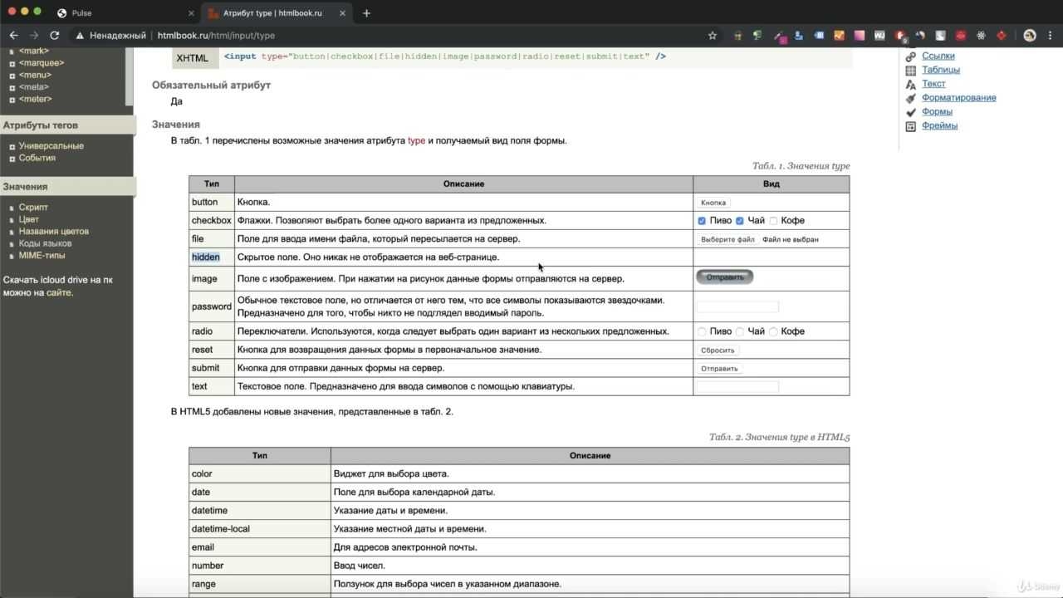Image resolution: width=1063 pixels, height=598 pixels.
Task: Select the Кофе radio button
Action: [773, 331]
